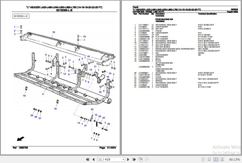
Task: Click callout number 13 near the support bracket
Action: (x=91, y=70)
